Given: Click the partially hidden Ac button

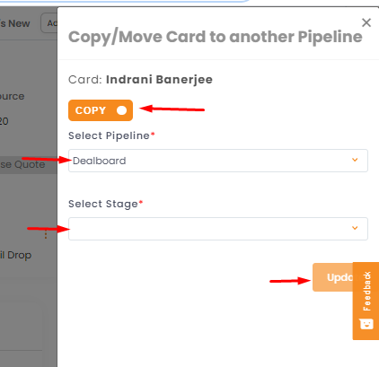Looking at the screenshot, I should (x=49, y=23).
